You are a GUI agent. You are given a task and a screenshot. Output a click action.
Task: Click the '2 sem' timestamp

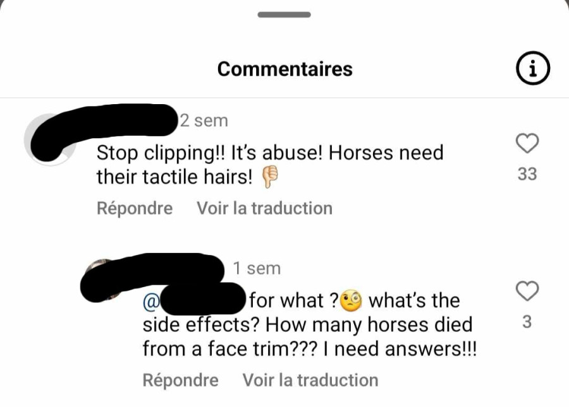(204, 121)
